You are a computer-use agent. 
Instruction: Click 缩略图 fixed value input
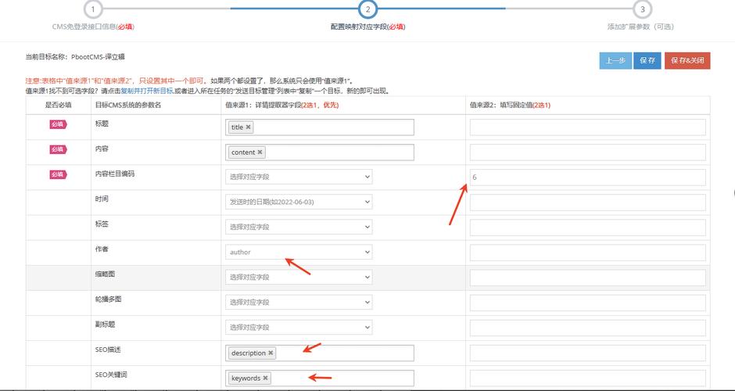(588, 278)
